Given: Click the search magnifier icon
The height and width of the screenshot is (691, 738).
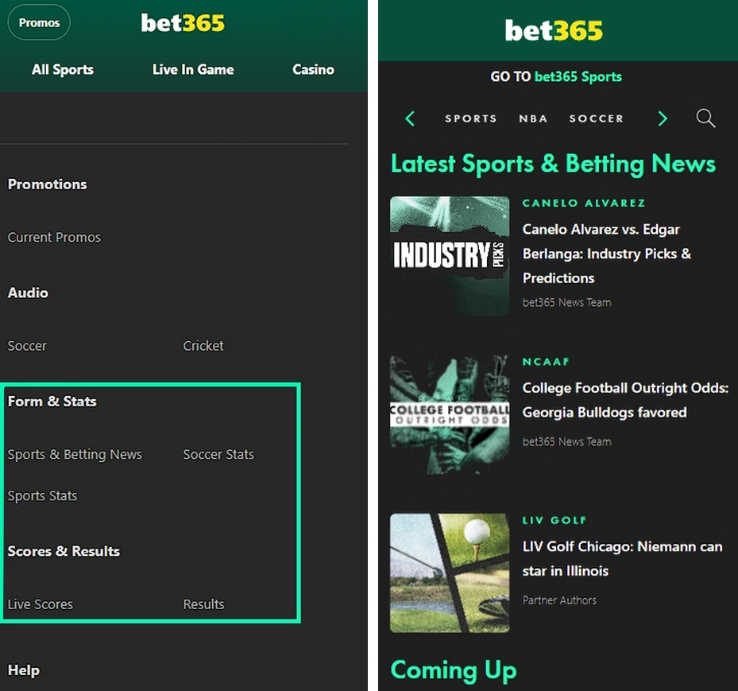Looking at the screenshot, I should (x=705, y=118).
